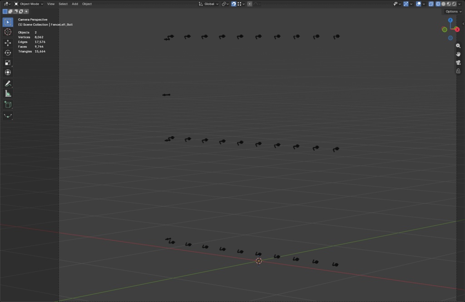Screen dimensions: 465x302
Task: Toggle the snapping magnet button
Action: tap(234, 4)
